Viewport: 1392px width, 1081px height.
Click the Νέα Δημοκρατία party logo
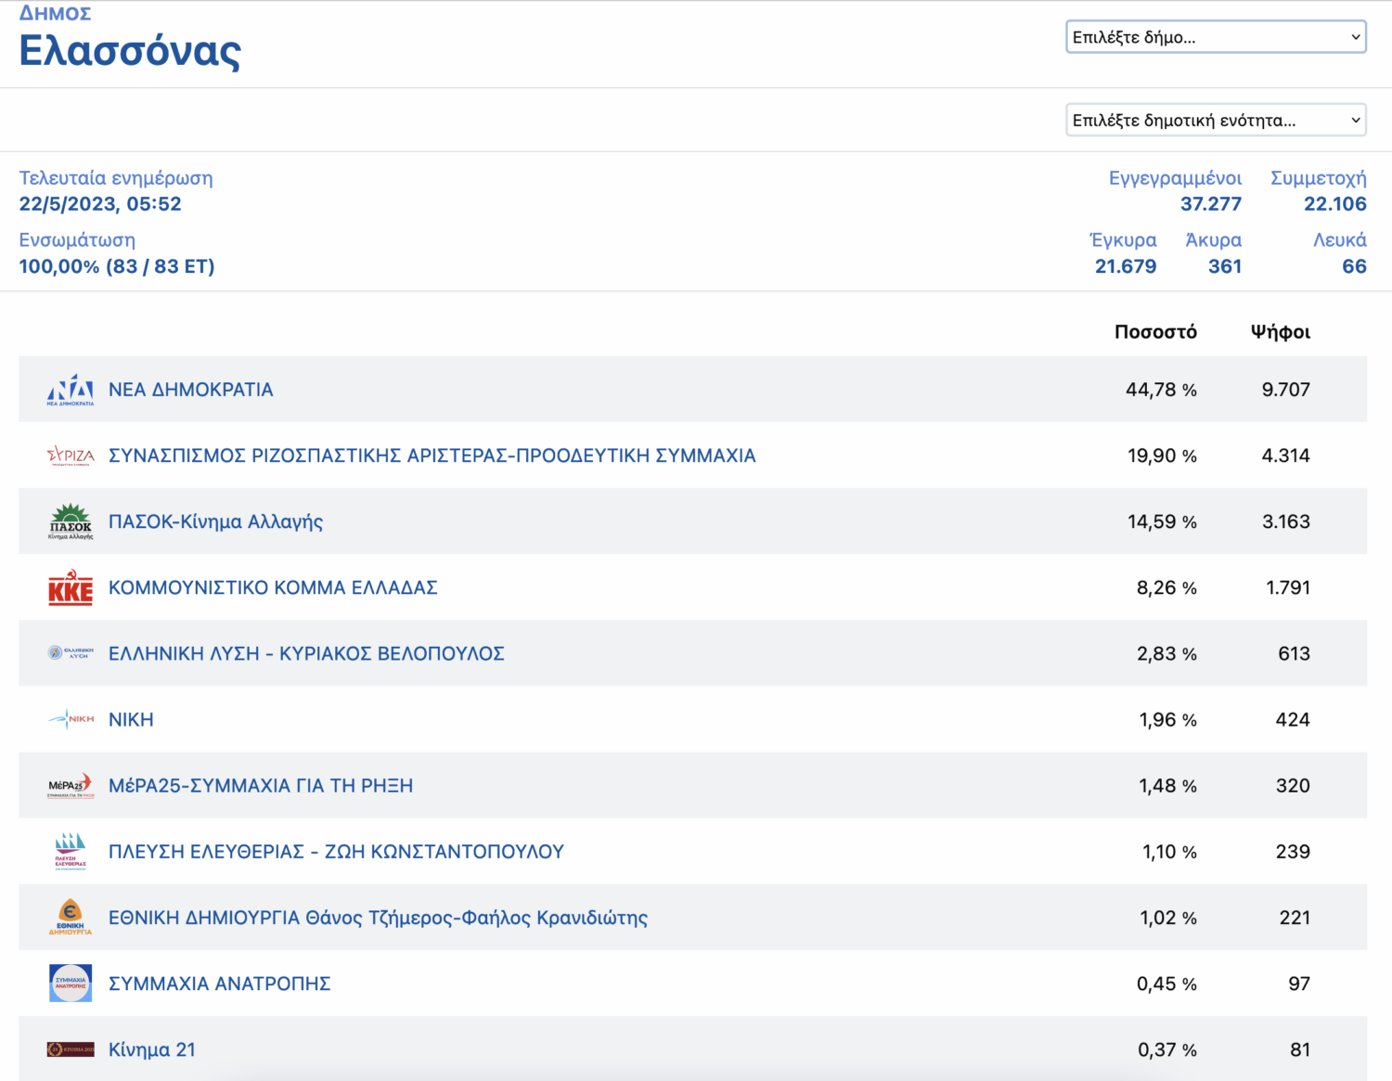(x=71, y=390)
